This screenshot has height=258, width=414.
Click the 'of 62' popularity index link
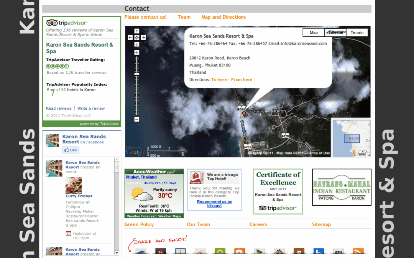(x=61, y=89)
